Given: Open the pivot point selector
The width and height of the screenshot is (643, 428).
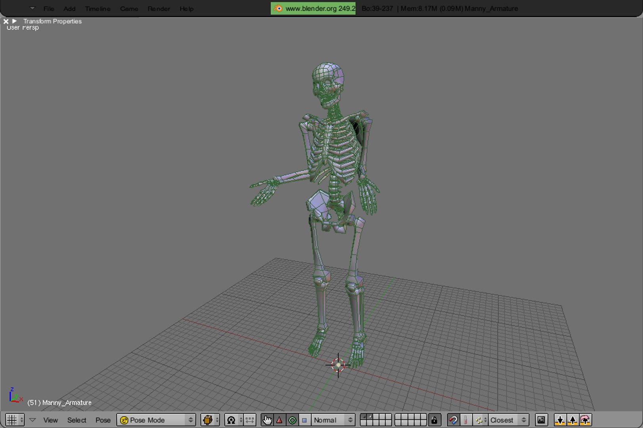Looking at the screenshot, I should point(234,420).
